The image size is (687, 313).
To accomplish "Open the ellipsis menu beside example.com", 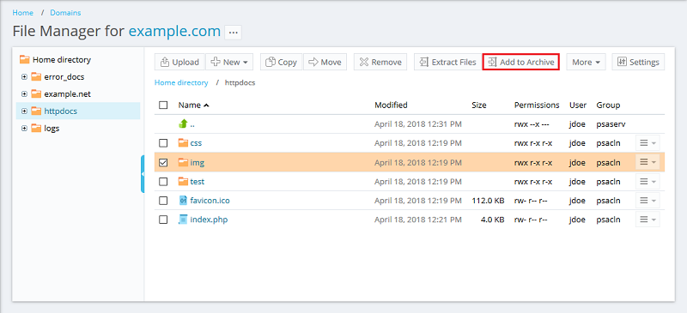I will (x=233, y=32).
